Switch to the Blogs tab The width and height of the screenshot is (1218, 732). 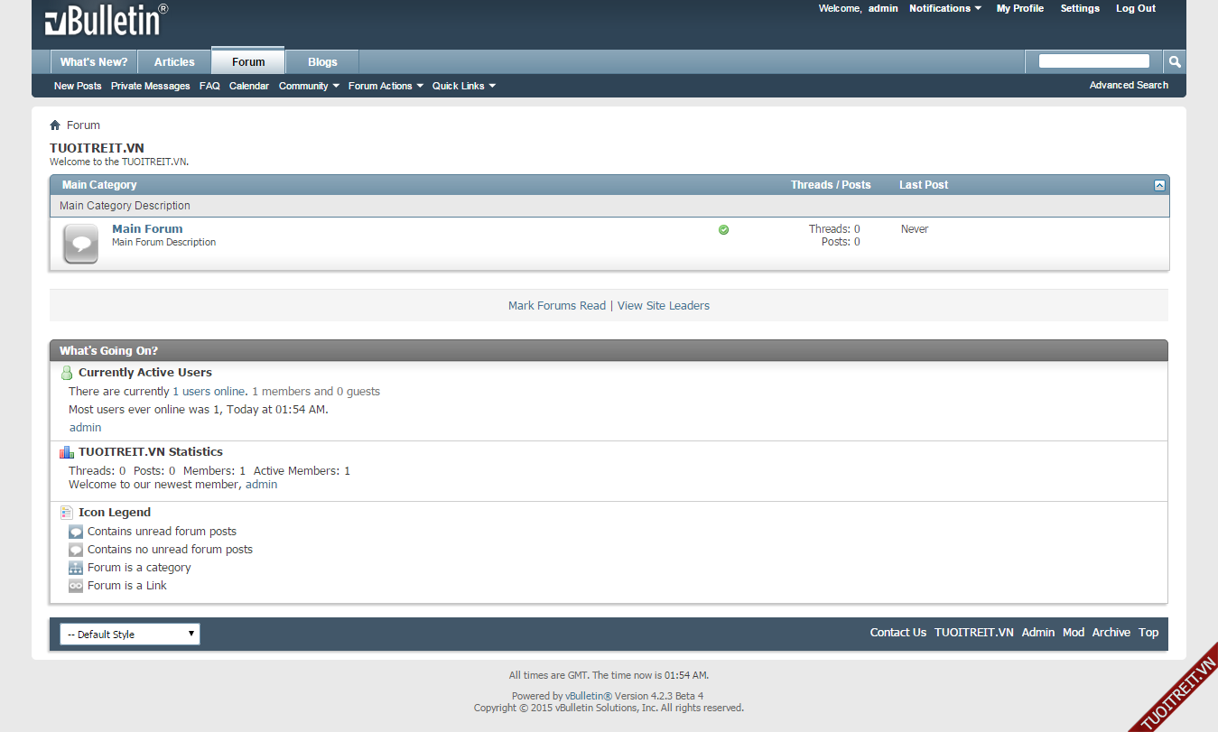click(322, 62)
